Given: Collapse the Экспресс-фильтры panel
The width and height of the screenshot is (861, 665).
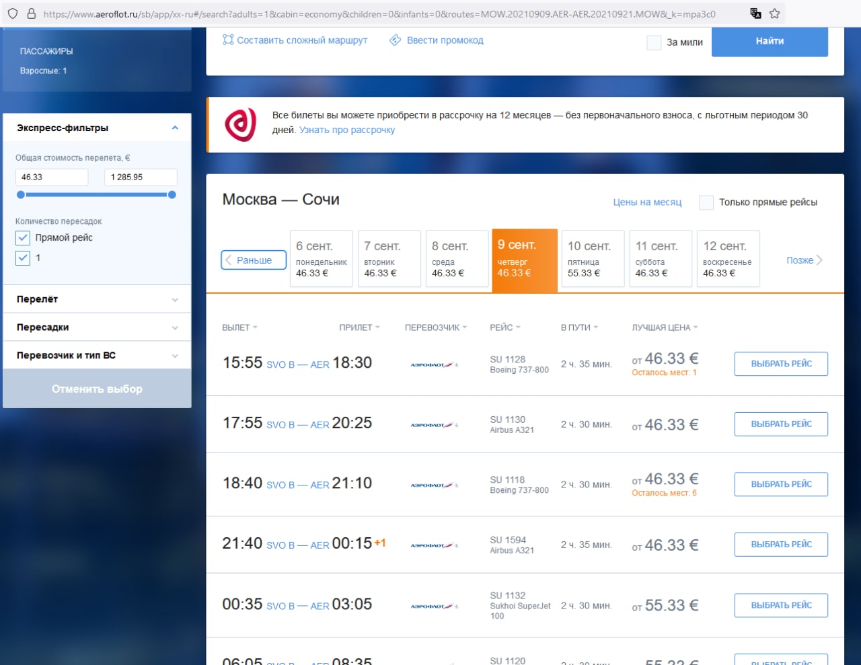Looking at the screenshot, I should (x=175, y=128).
